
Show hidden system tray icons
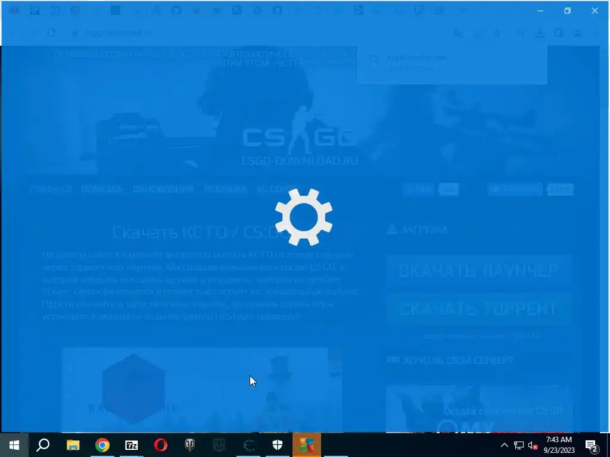[504, 445]
